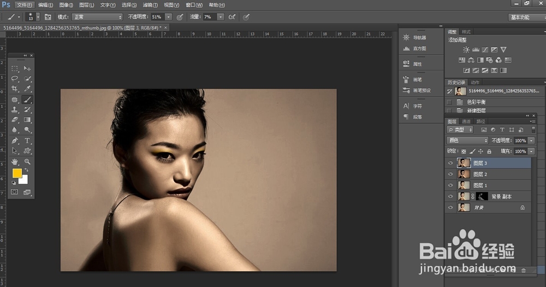Screen dimensions: 546x287
Task: Select the 图层 1 layer thumbnail
Action: tap(464, 185)
